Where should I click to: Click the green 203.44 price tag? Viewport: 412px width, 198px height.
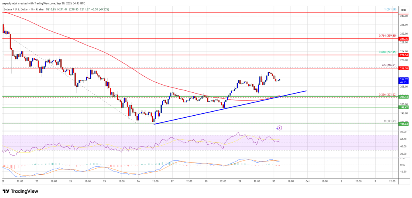coord(403,97)
